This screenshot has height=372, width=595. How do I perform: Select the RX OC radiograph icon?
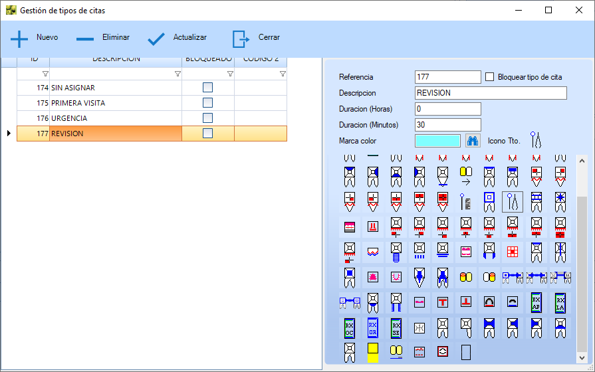(x=350, y=328)
